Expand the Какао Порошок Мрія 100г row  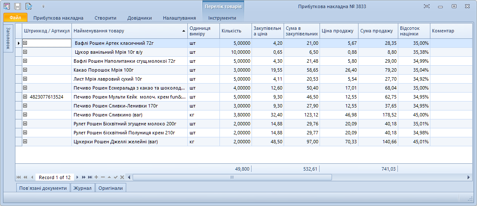tap(25, 70)
